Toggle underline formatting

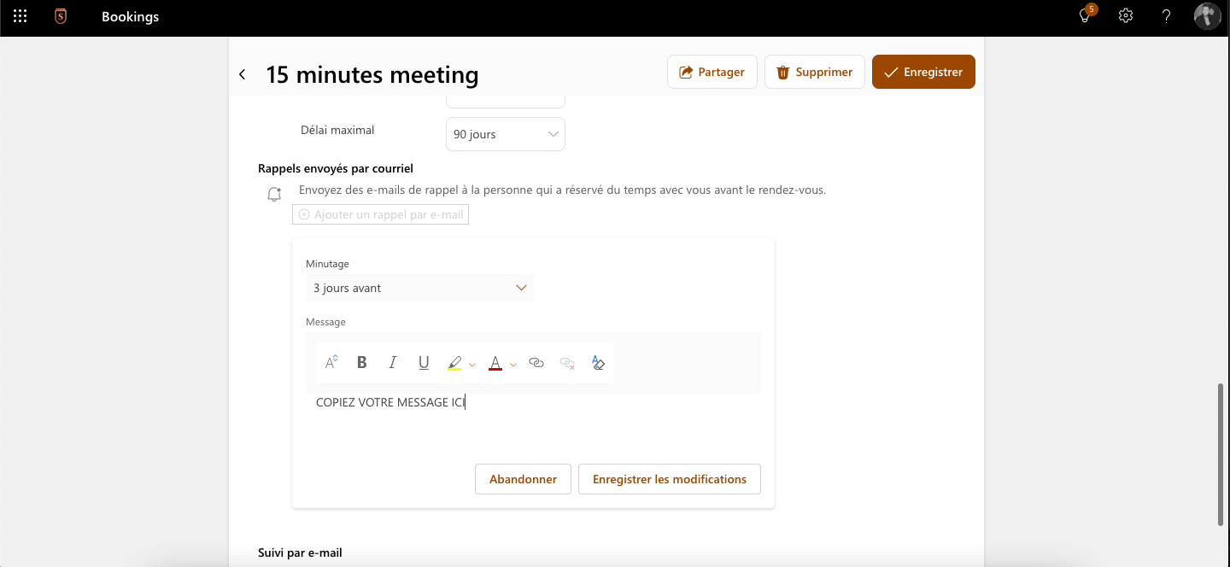[424, 363]
